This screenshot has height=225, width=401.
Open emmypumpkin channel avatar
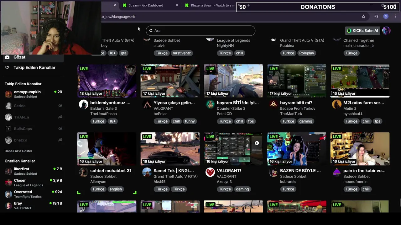(8, 94)
